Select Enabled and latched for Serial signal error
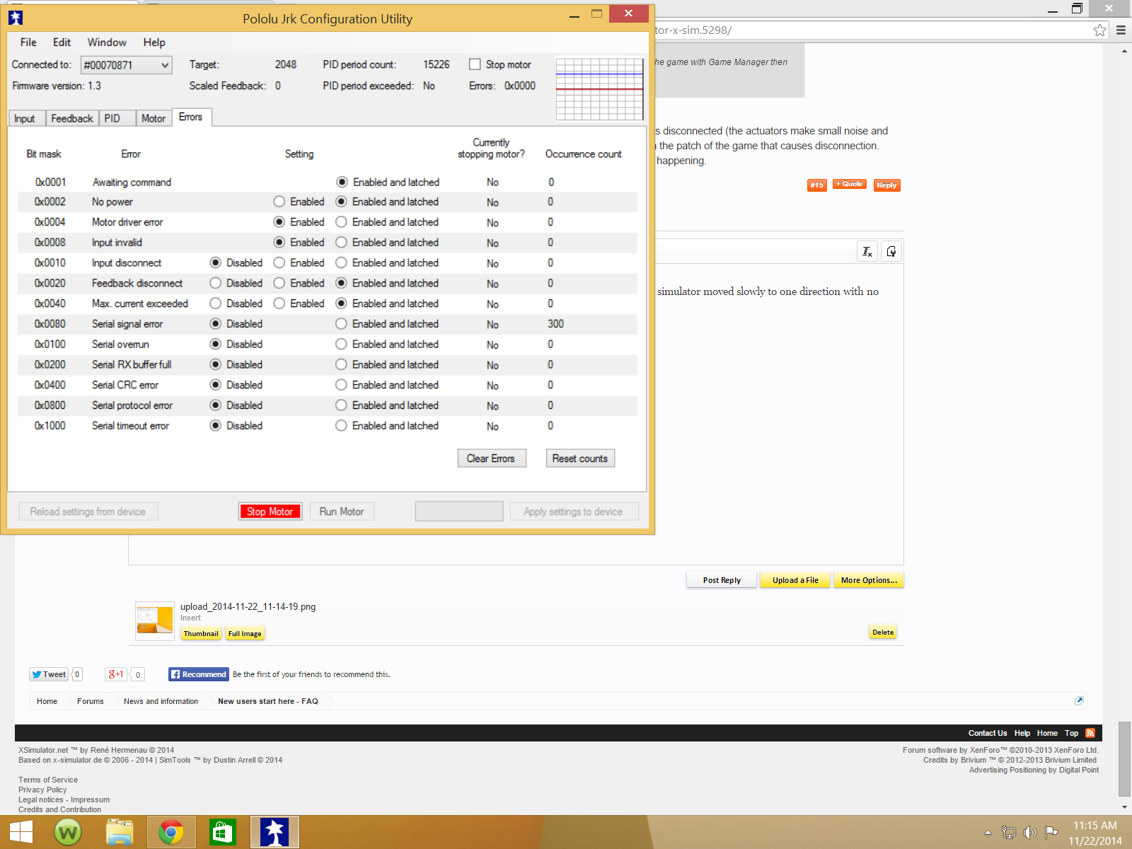Image resolution: width=1132 pixels, height=849 pixels. 341,324
